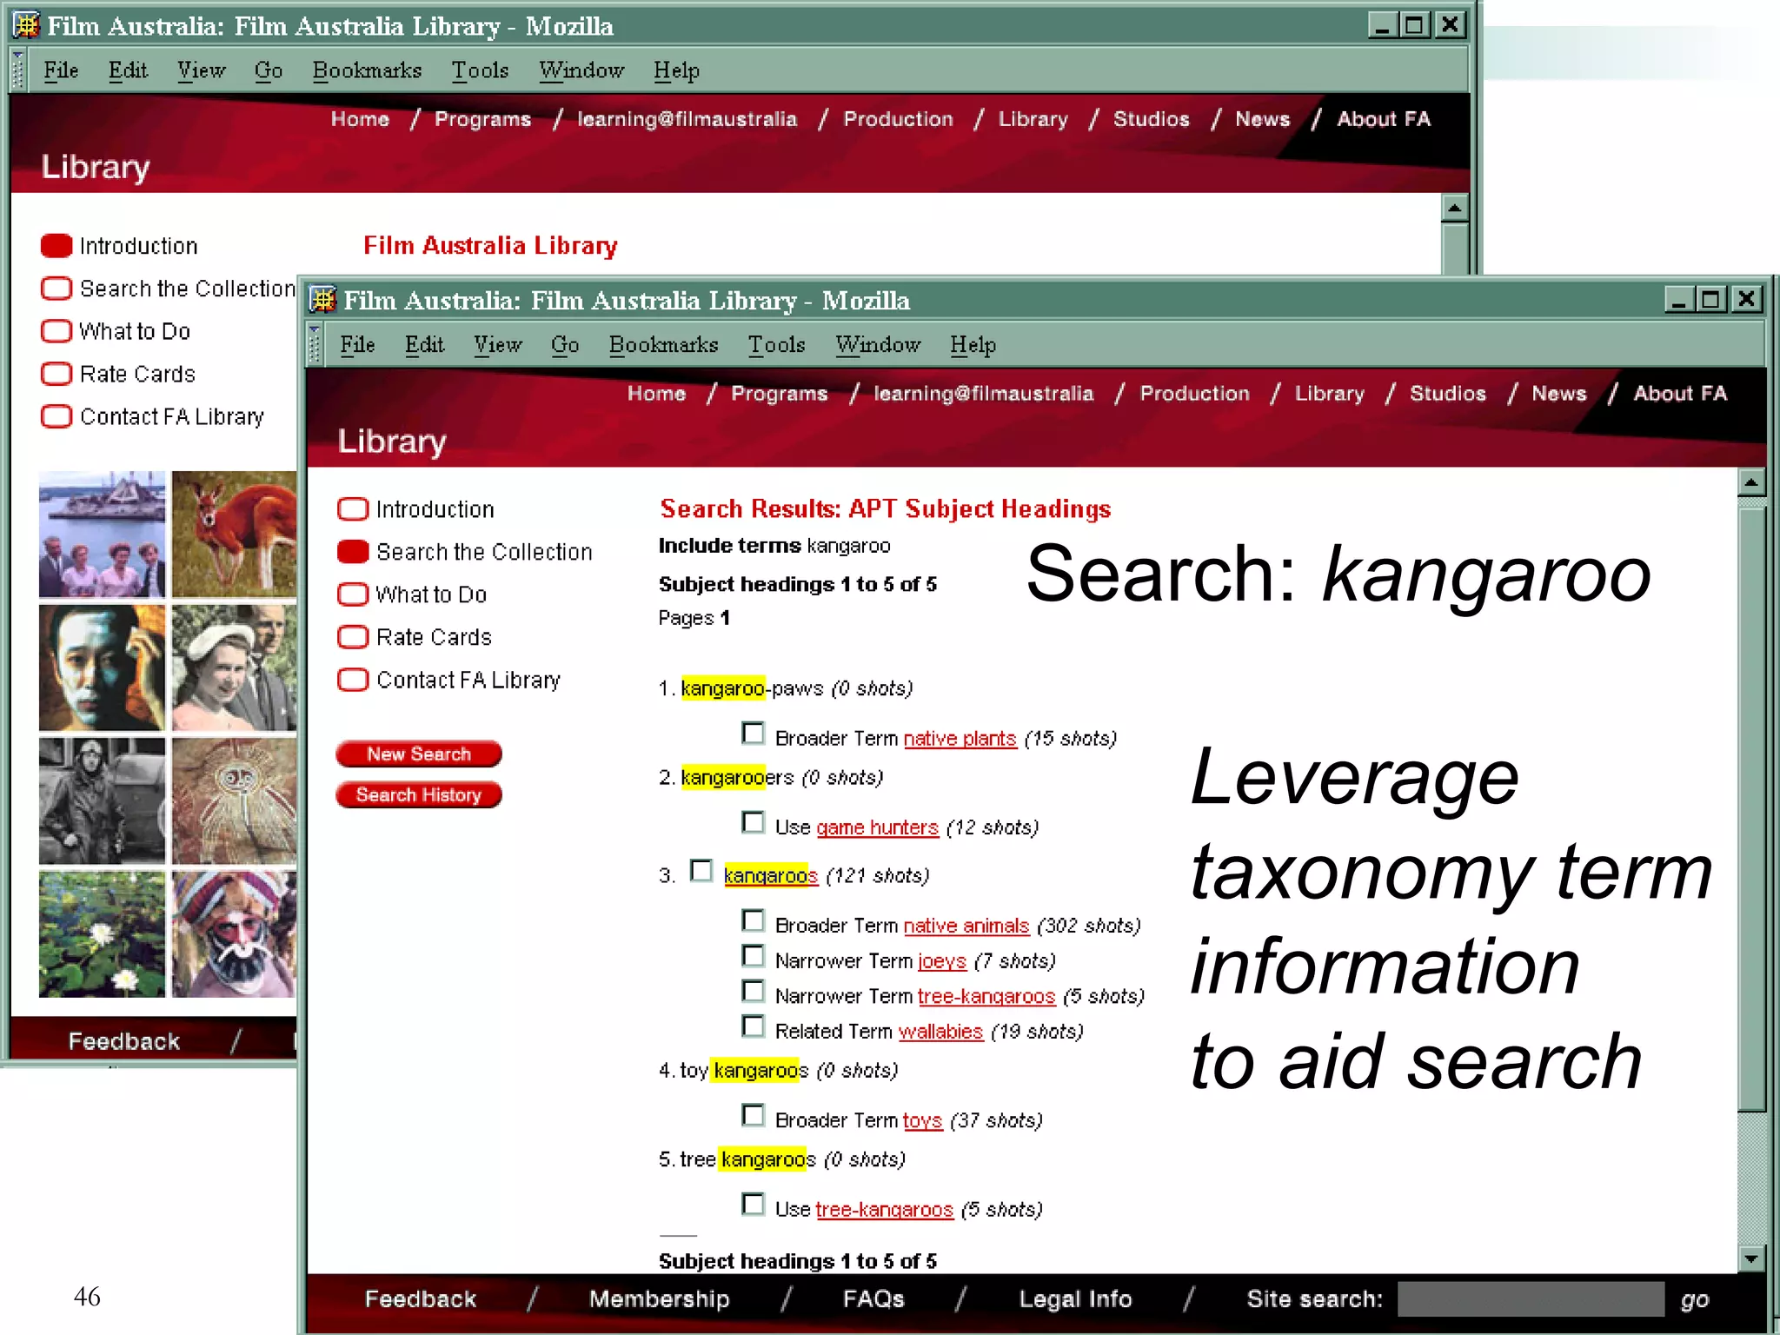
Task: Tick the checkbox beside kangaroos (121 shots)
Action: (701, 871)
